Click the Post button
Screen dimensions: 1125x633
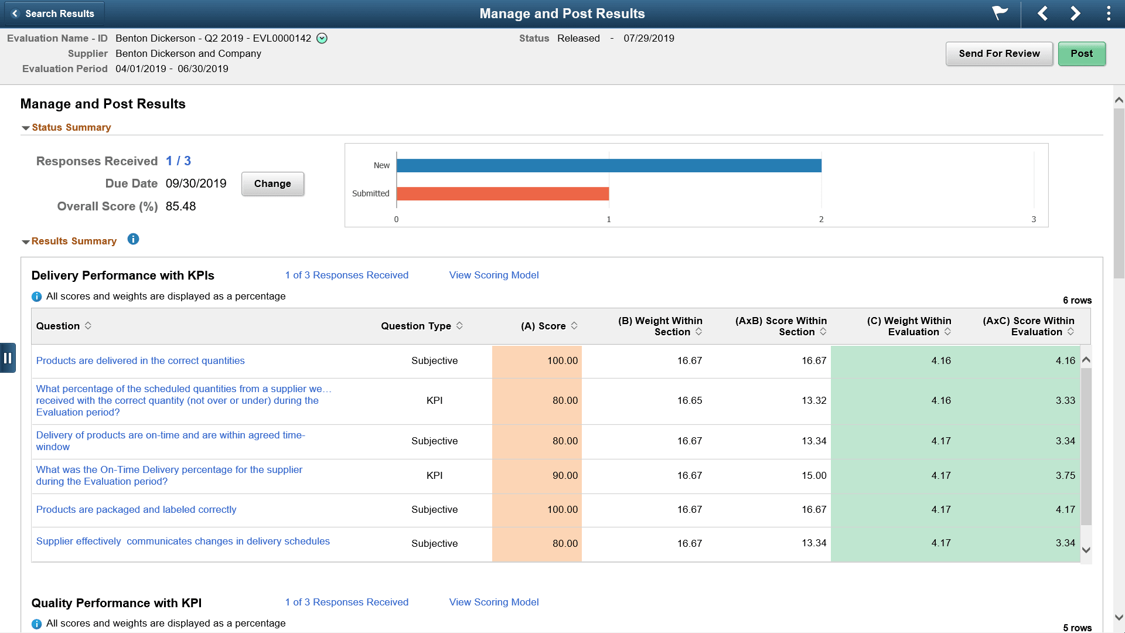point(1082,53)
